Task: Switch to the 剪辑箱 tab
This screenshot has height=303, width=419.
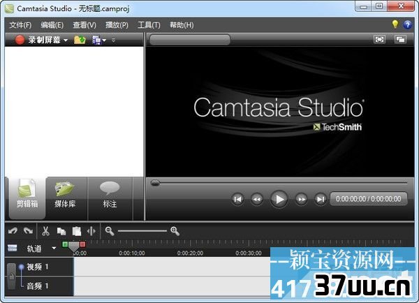Action: tap(27, 198)
